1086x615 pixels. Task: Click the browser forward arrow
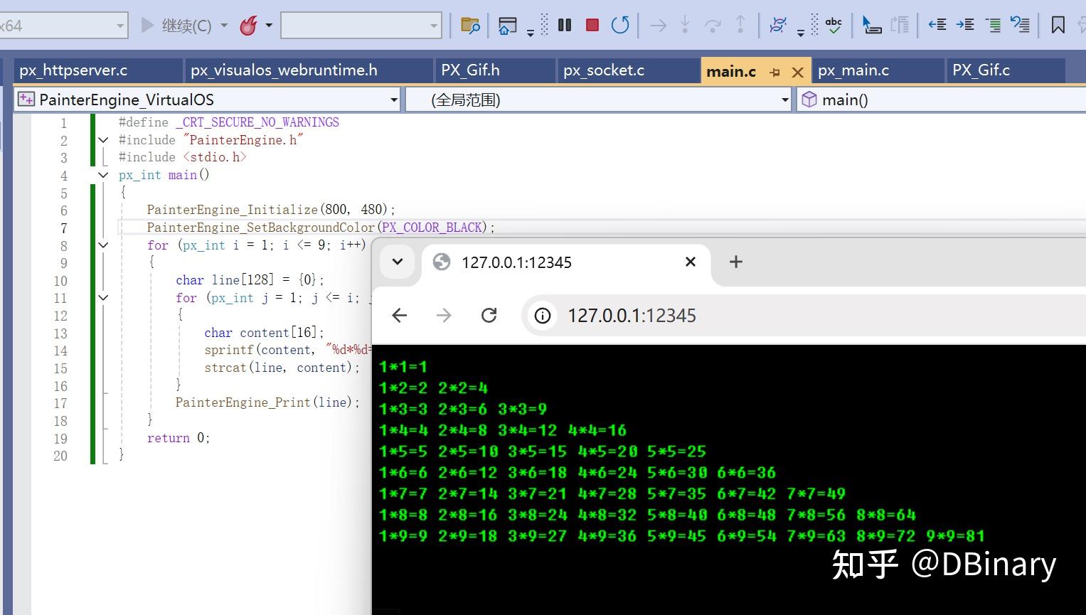[x=444, y=315]
